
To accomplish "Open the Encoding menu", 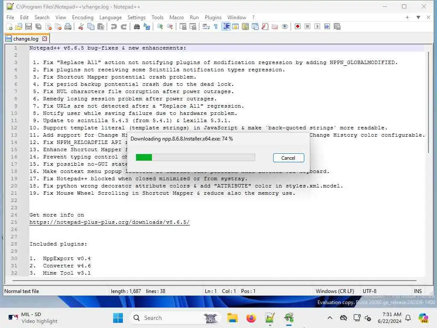I will pos(83,17).
